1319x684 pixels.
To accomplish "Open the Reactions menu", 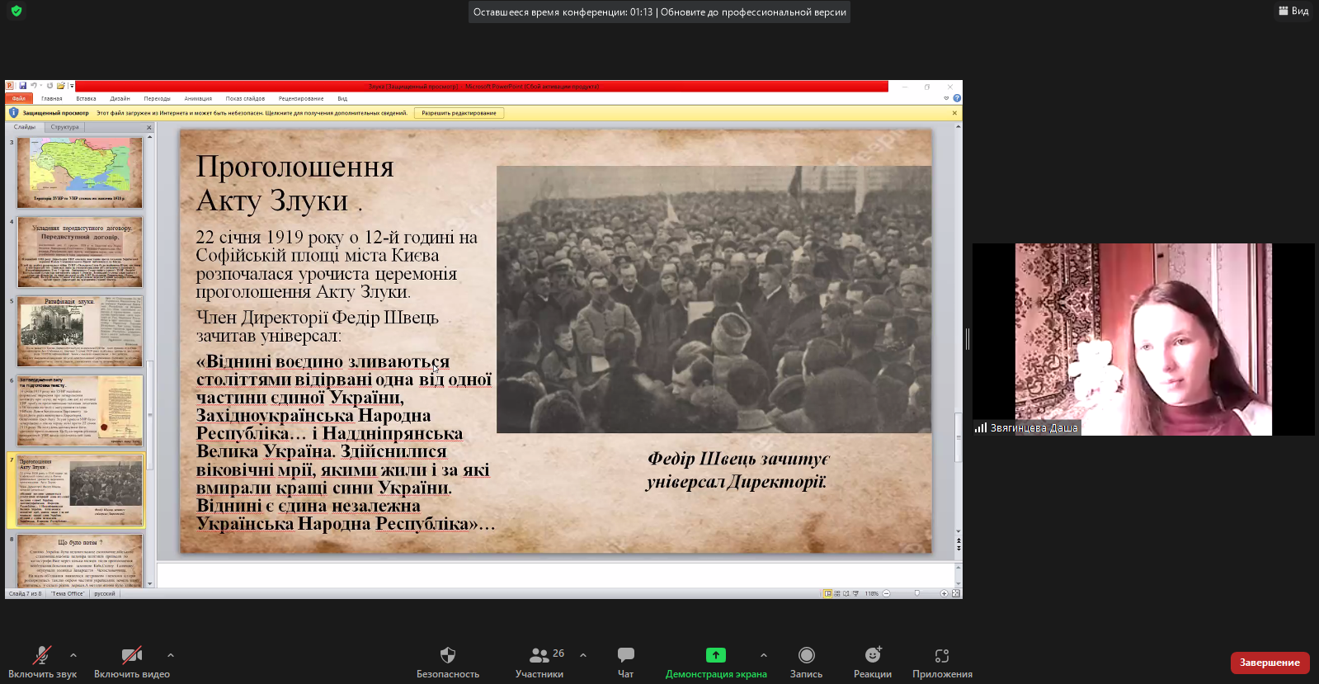I will click(x=873, y=655).
